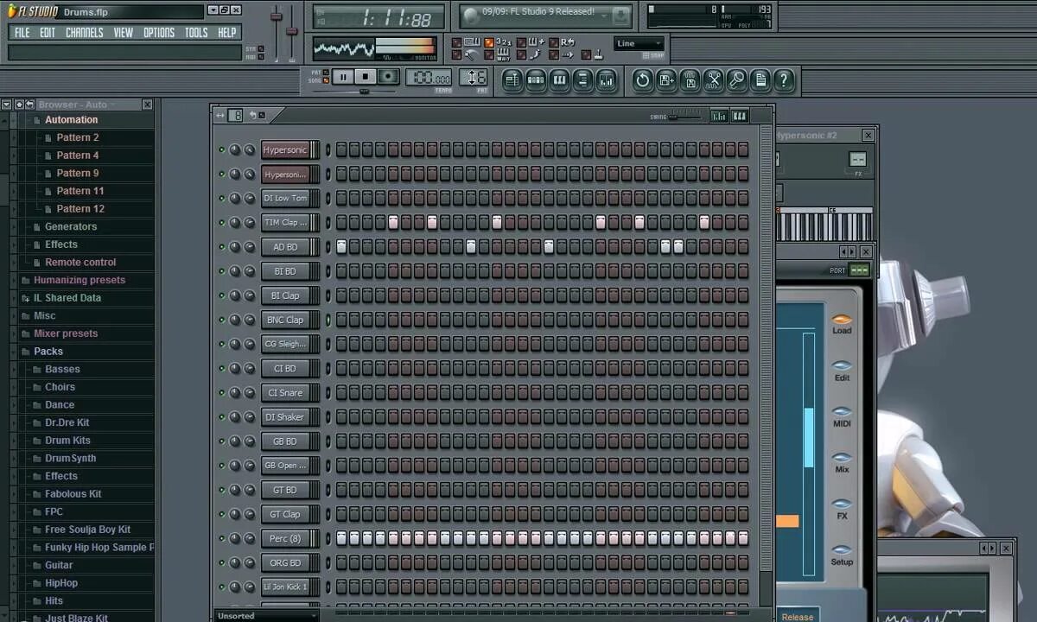Image resolution: width=1037 pixels, height=622 pixels.
Task: Activate first step of AD BD row
Action: click(x=341, y=247)
